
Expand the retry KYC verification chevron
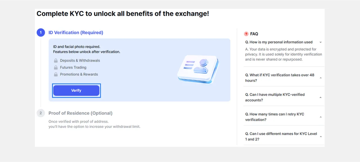321,117
